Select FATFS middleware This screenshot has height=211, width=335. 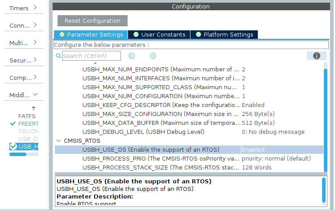coord(27,116)
